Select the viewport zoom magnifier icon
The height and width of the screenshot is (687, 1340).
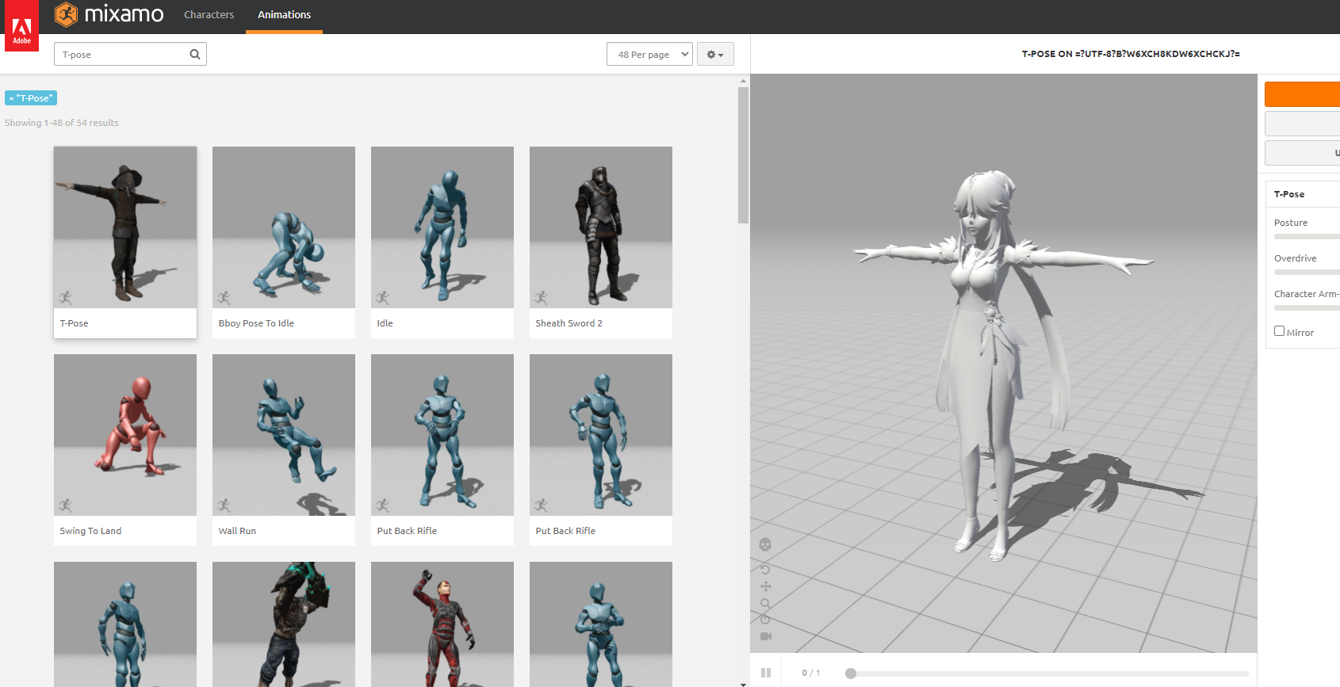click(765, 603)
